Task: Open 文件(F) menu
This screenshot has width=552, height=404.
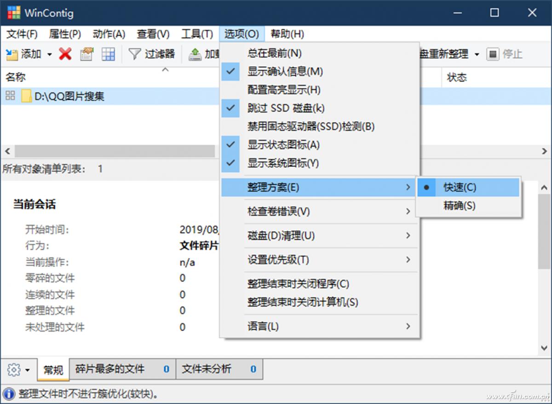Action: [x=22, y=34]
